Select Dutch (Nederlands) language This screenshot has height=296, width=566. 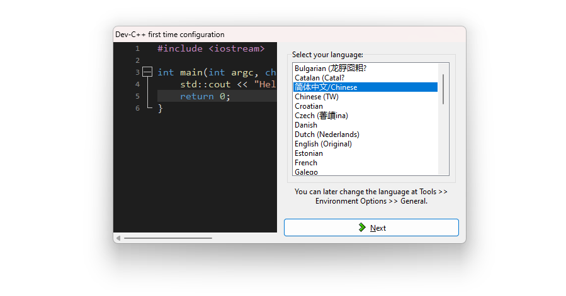365,134
